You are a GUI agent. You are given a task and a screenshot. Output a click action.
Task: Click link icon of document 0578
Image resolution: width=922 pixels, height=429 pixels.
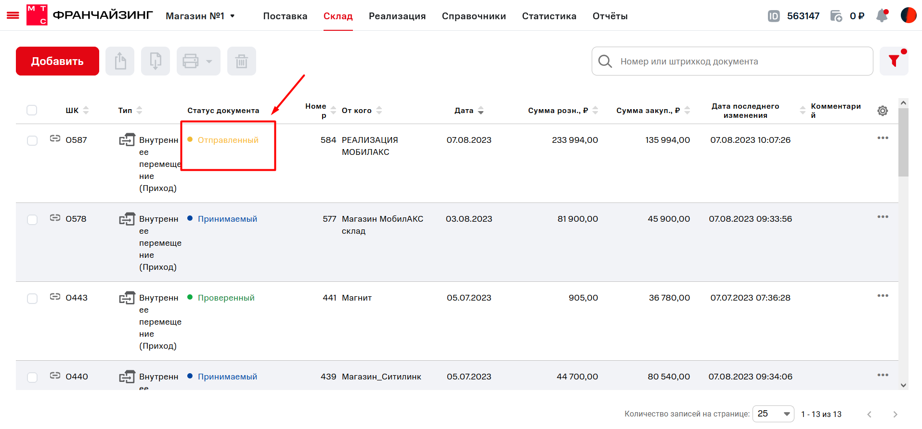(55, 217)
